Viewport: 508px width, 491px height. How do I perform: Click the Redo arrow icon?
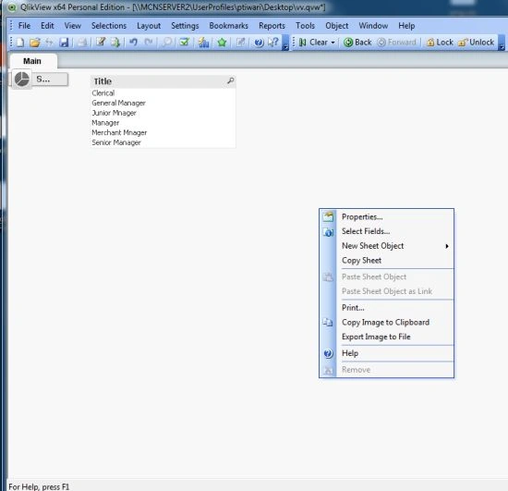149,43
